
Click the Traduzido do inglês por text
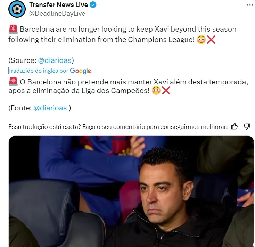click(38, 71)
